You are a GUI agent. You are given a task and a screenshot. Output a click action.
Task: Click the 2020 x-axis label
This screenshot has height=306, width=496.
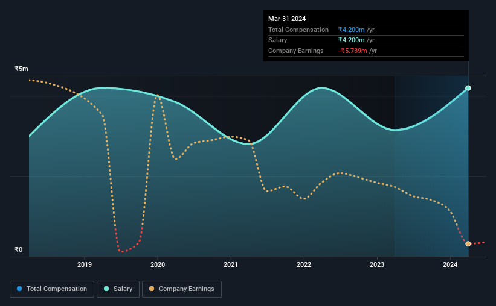158,264
